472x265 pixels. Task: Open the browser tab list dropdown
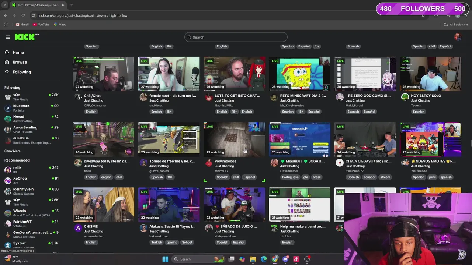(5, 5)
